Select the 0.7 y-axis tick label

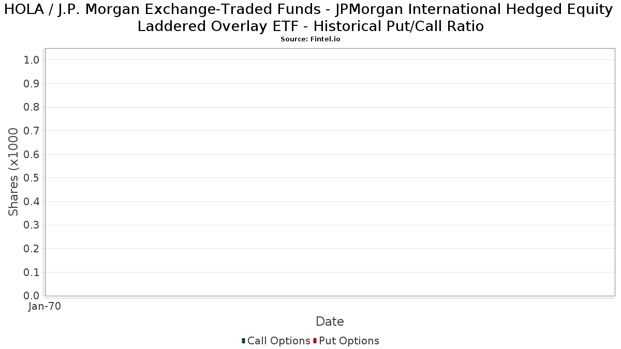(x=32, y=131)
